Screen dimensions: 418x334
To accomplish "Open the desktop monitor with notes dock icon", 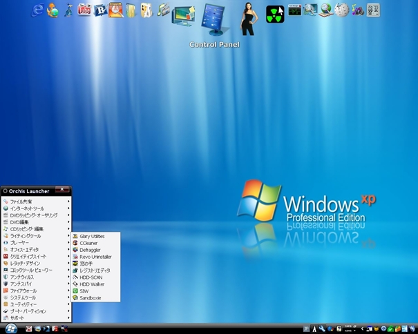I will [183, 16].
